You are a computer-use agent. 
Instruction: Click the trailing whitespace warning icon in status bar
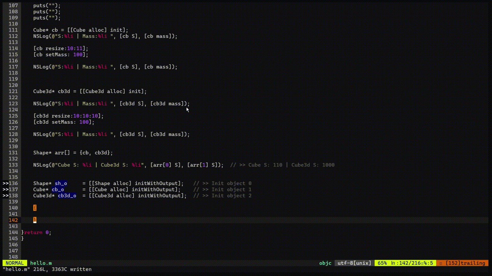click(x=441, y=263)
